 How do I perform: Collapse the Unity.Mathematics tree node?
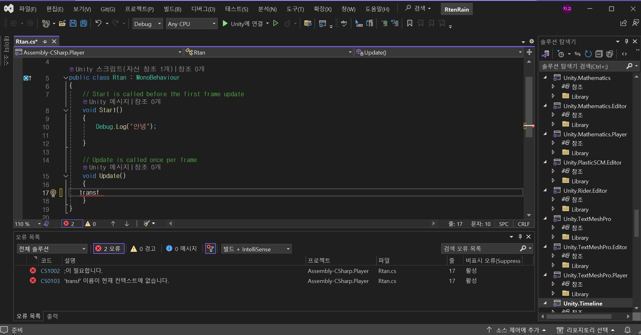(x=545, y=77)
